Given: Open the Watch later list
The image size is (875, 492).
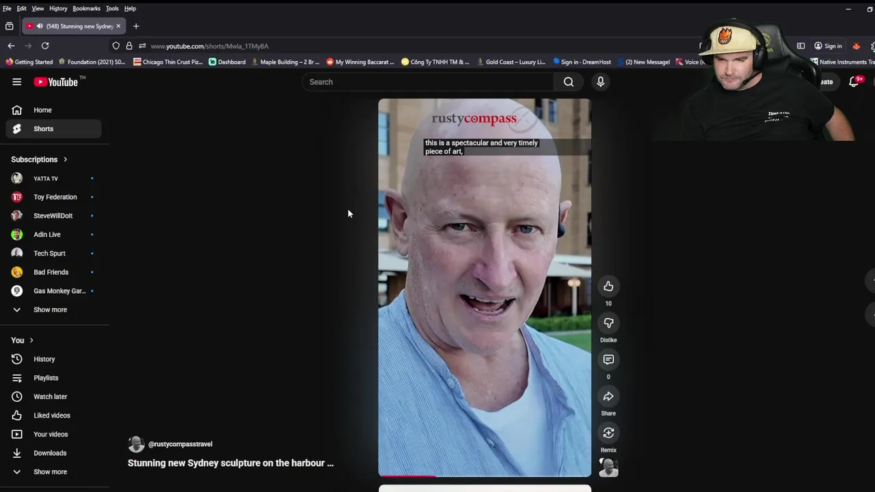Looking at the screenshot, I should (x=53, y=396).
